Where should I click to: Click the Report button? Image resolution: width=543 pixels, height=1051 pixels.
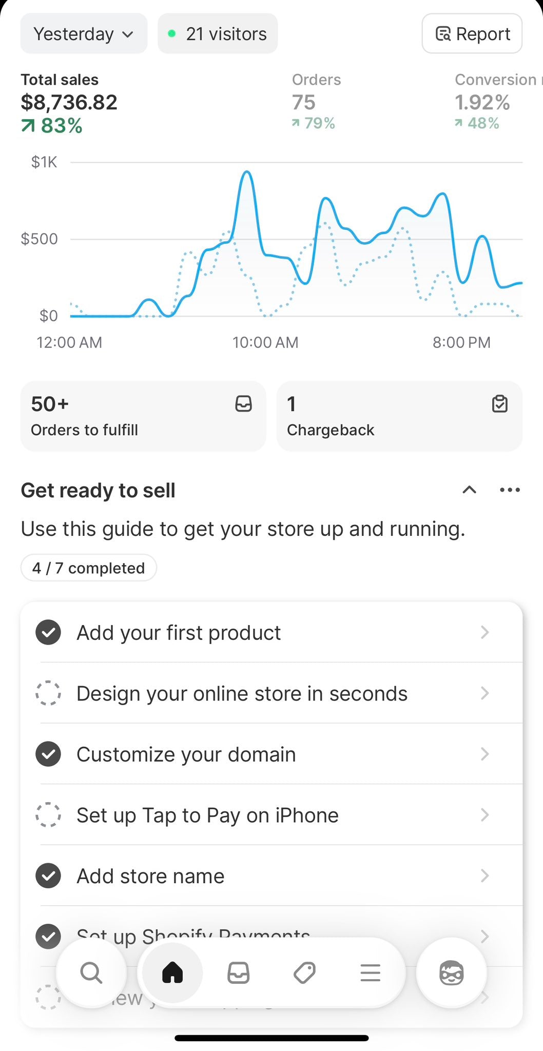[x=472, y=34]
